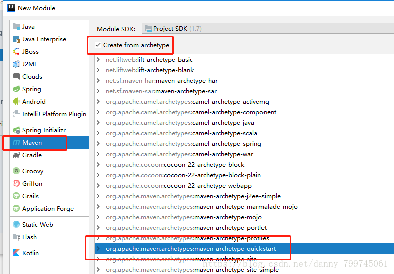Expand maven-archetype-j2ee-simple entry
Viewport: 394px width, 274px height.
click(x=98, y=196)
